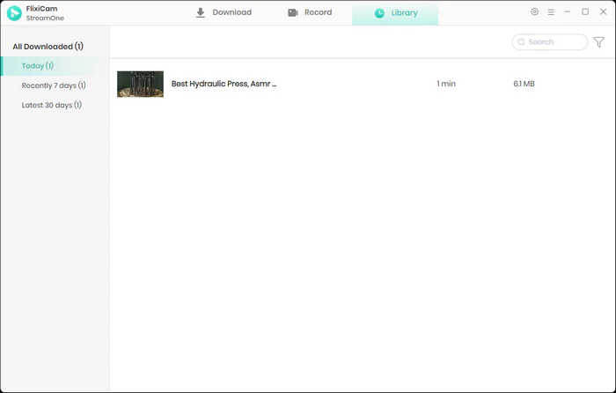Switch to the Download tab
Image resolution: width=616 pixels, height=393 pixels.
[224, 13]
